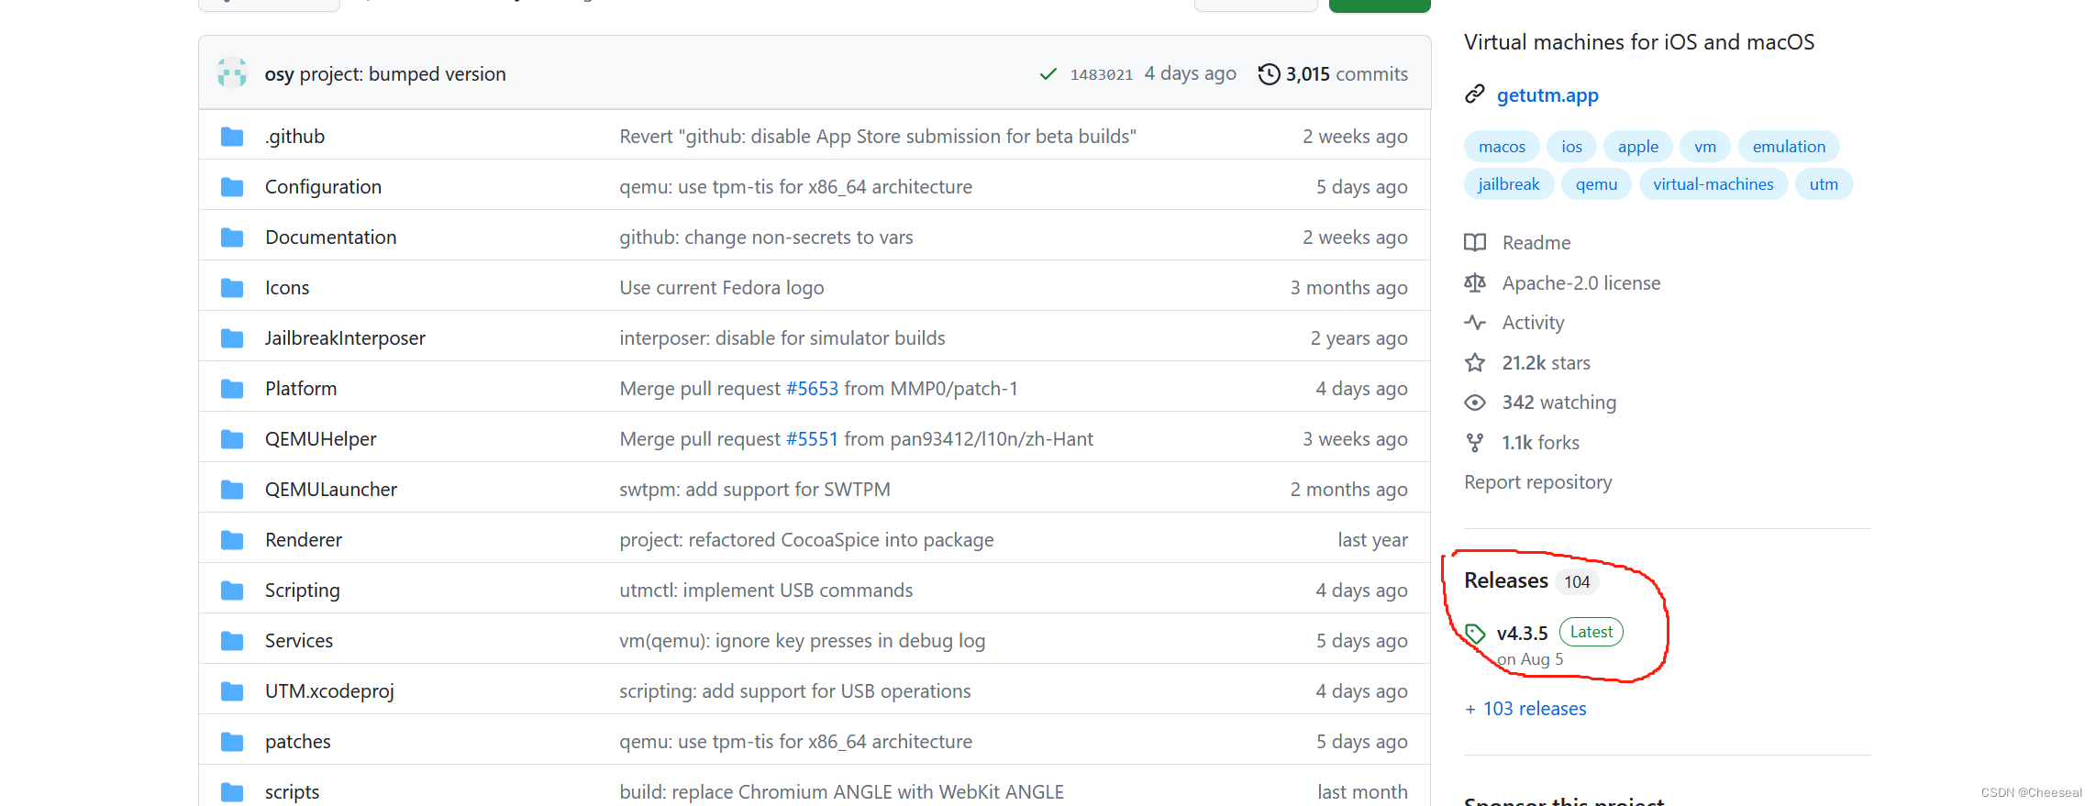The height and width of the screenshot is (806, 2096).
Task: Click the Apache license scale icon
Action: [x=1475, y=283]
